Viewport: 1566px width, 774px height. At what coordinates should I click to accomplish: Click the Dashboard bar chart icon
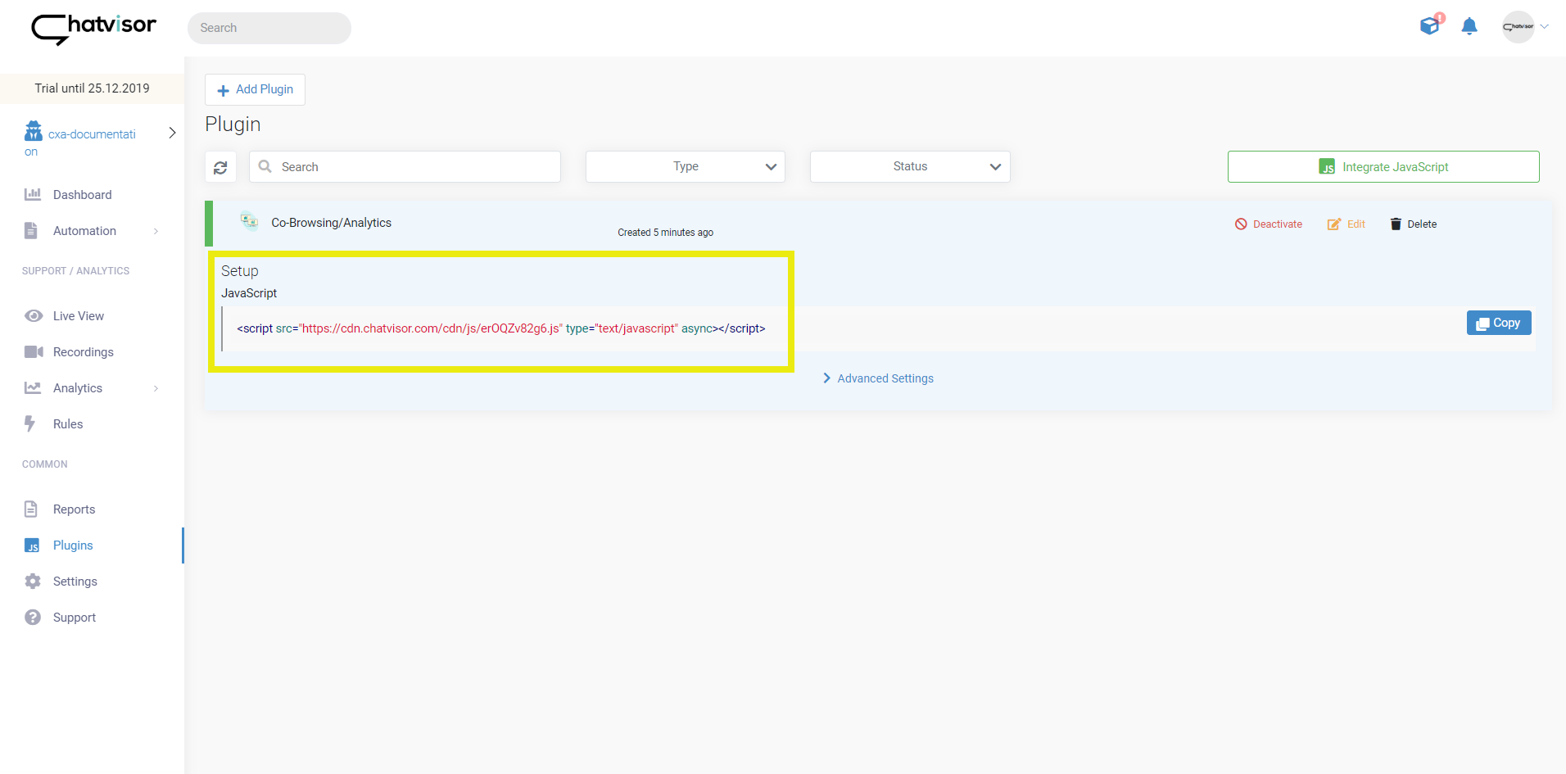33,194
